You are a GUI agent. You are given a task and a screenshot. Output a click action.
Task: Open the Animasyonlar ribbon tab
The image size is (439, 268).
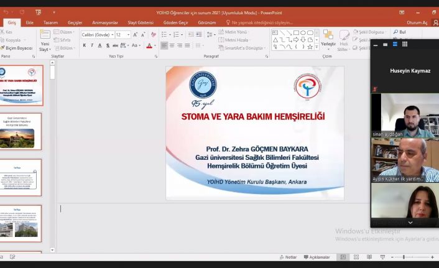tap(104, 22)
